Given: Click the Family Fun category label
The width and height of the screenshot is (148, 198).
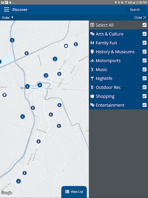Looking at the screenshot, I should [x=106, y=43].
